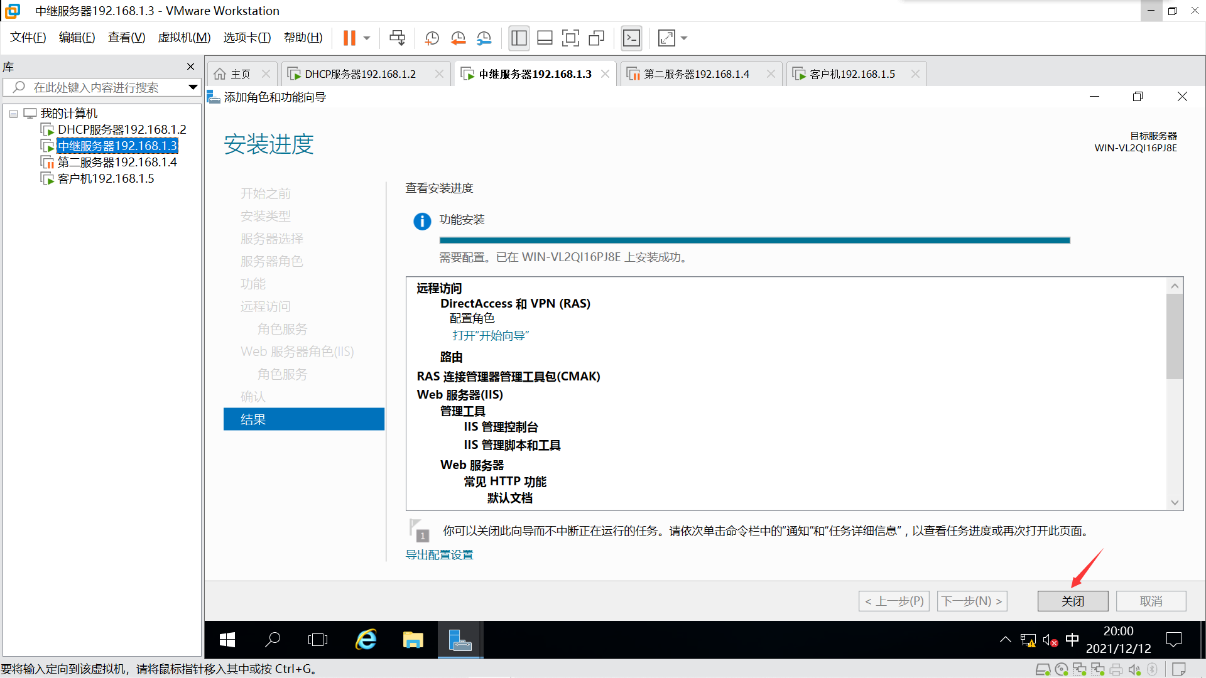Click the results list vertical scrollbar
This screenshot has width=1206, height=678.
(1174, 336)
